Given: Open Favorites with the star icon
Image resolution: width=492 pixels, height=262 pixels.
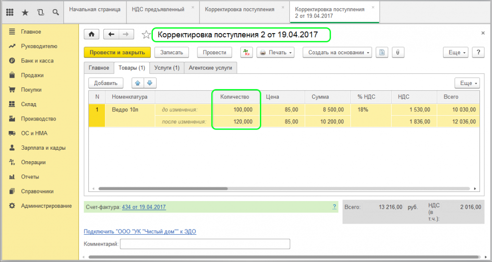Looking at the screenshot, I should coord(25,12).
